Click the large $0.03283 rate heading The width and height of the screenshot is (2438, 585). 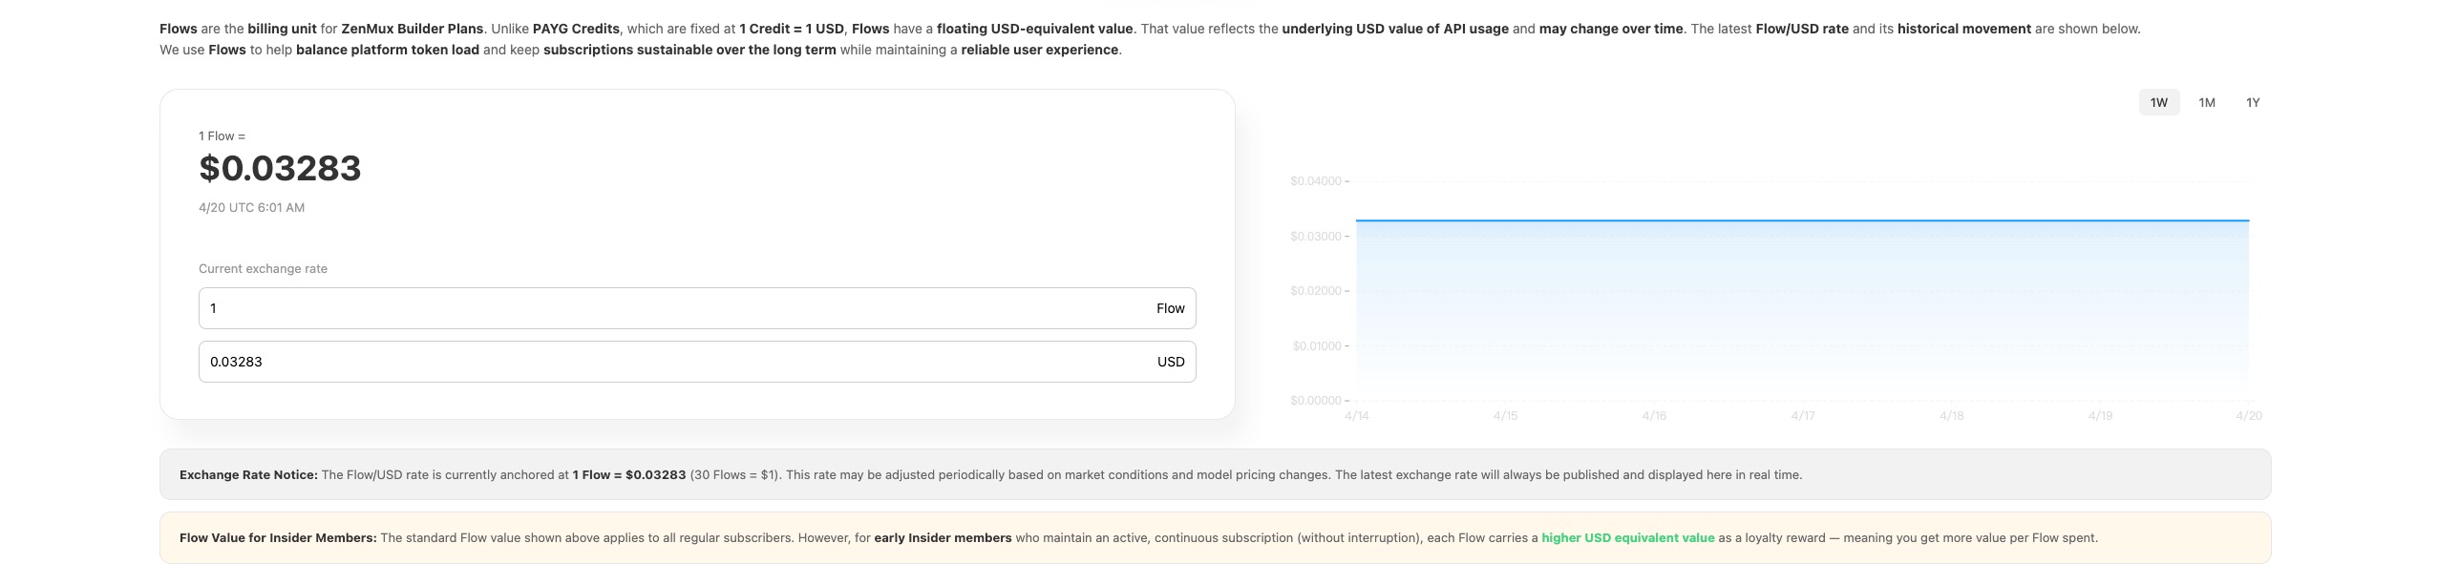(x=280, y=169)
